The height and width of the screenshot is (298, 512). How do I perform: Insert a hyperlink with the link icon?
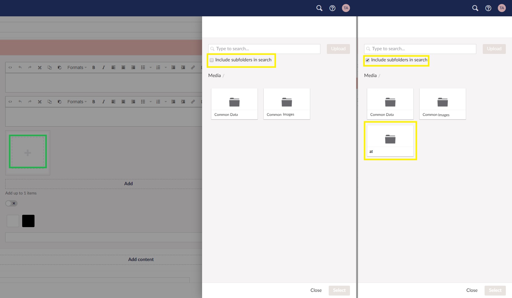tap(193, 67)
